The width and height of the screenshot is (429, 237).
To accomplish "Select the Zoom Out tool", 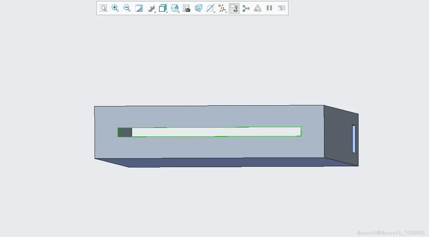I will click(127, 8).
